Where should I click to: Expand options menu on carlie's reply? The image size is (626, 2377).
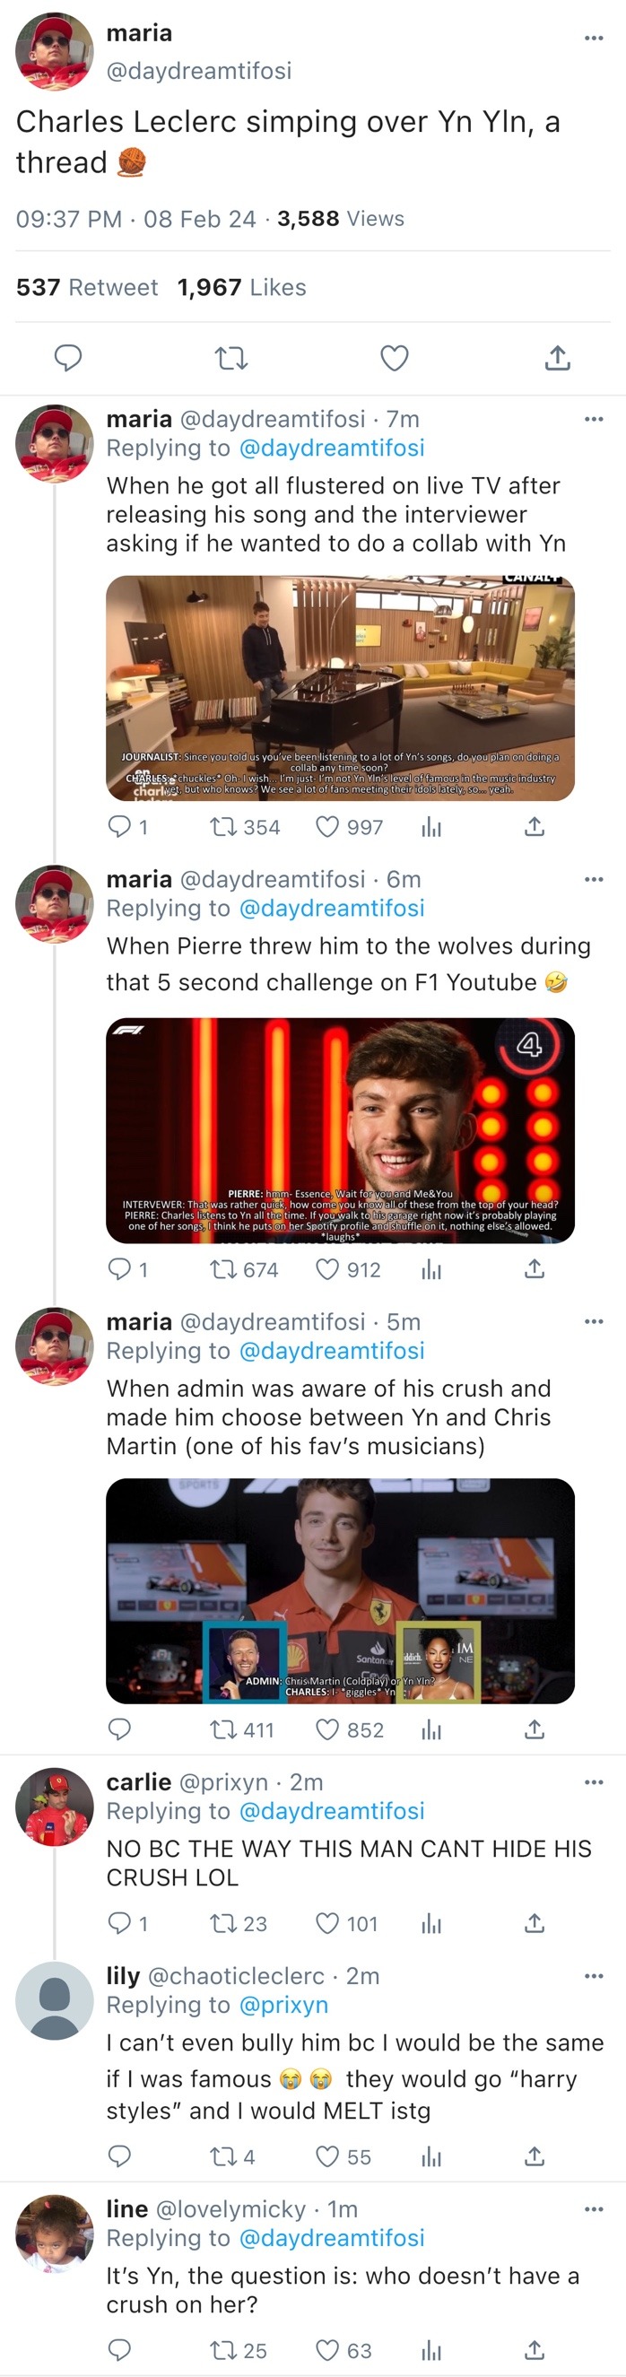(x=594, y=1781)
